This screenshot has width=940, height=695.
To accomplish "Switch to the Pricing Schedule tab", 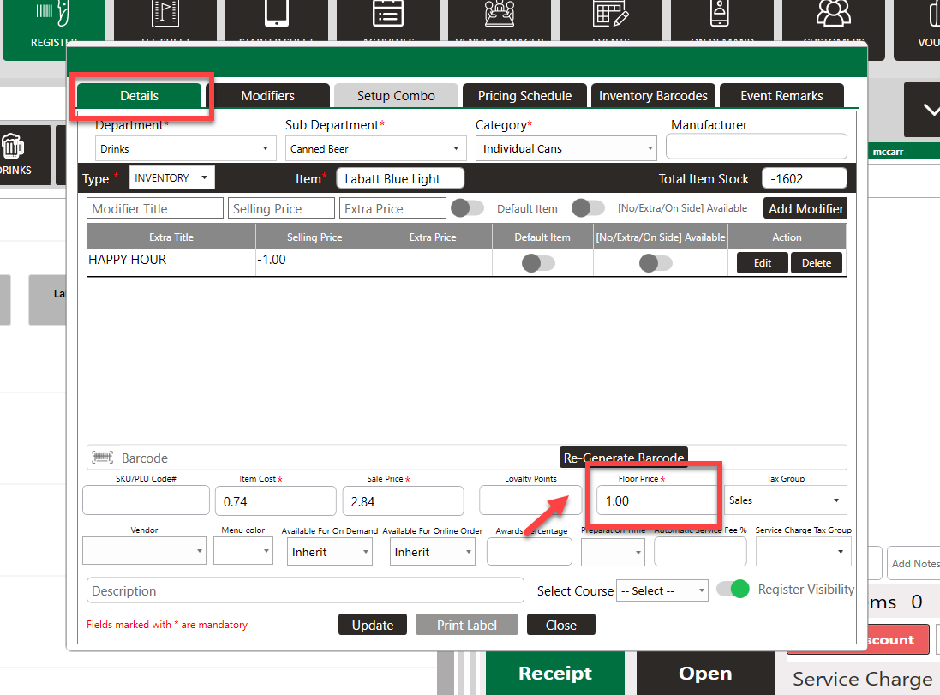I will pyautogui.click(x=524, y=96).
